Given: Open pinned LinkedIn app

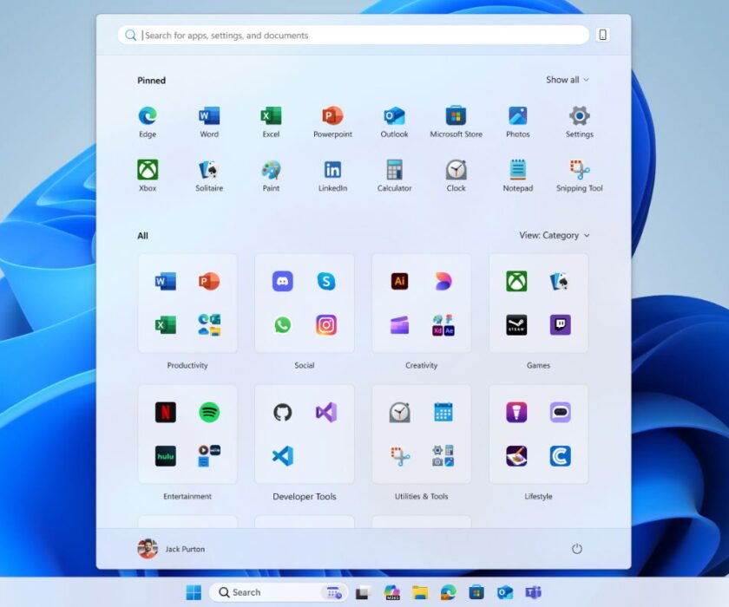Looking at the screenshot, I should coord(333,170).
